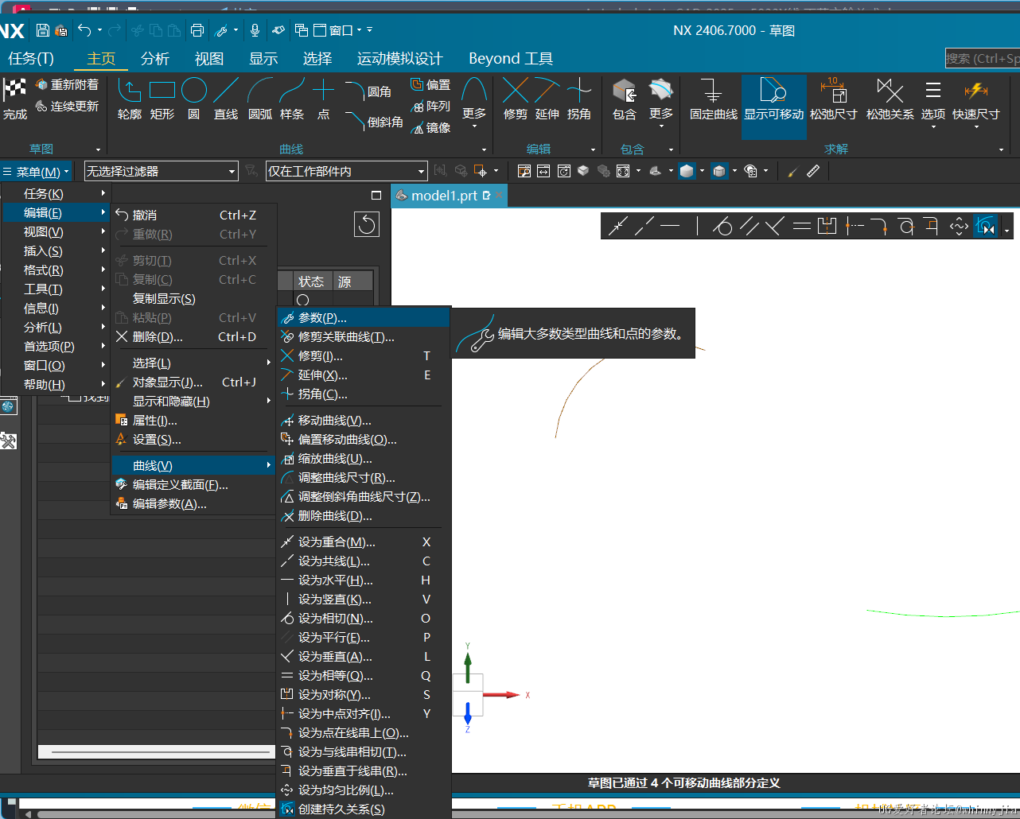Open the Home (主页) ribbon tab
This screenshot has height=819, width=1020.
coord(101,59)
